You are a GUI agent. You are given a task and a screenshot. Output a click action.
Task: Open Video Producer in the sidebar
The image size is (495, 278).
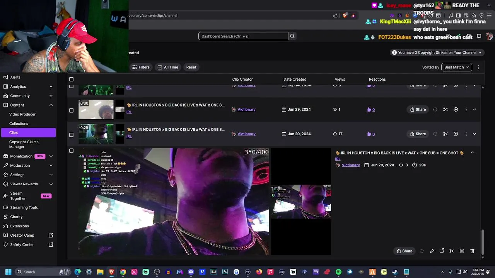coord(22,114)
